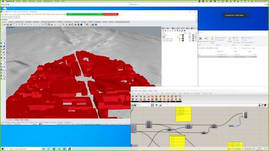Click the magnifier component icon in Grasshopper Util group
269x151 pixels.
180,96
